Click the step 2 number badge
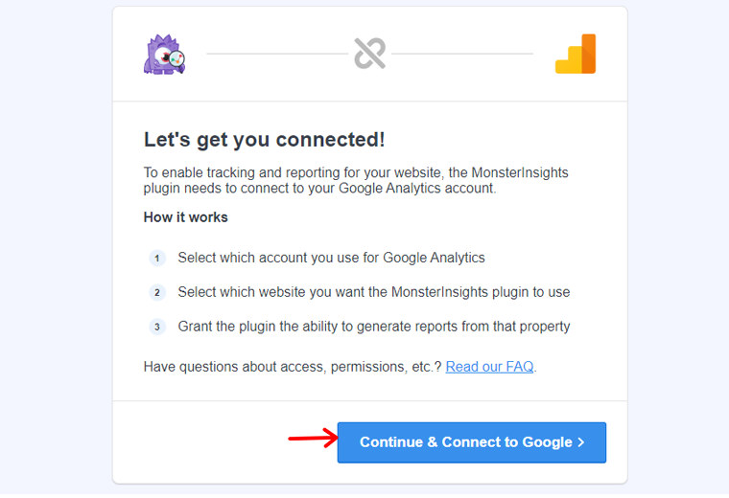This screenshot has width=729, height=498. pyautogui.click(x=157, y=292)
